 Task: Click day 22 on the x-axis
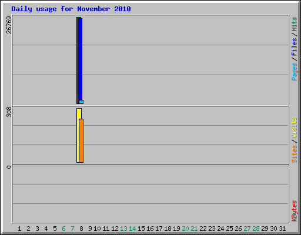(203, 229)
